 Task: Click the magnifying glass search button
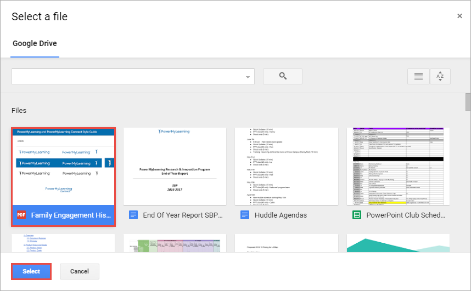[x=282, y=76]
